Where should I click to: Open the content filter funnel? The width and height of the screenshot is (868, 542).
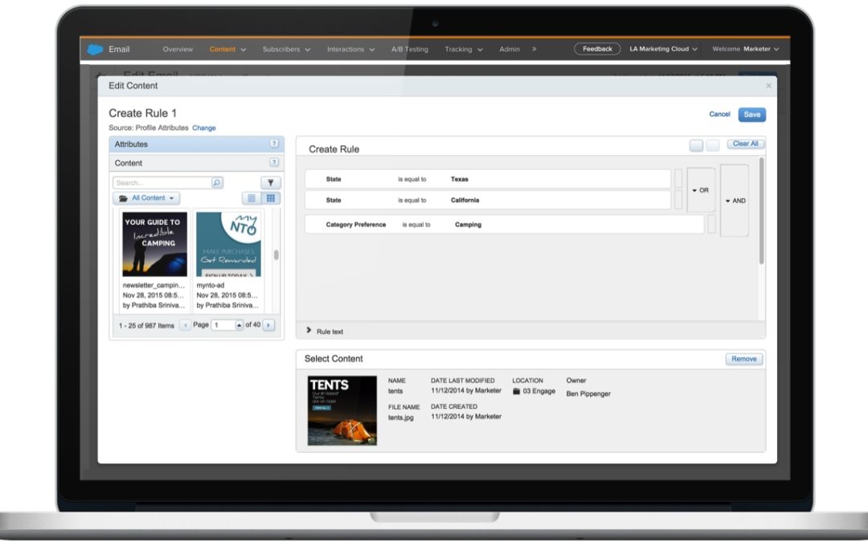coord(271,183)
